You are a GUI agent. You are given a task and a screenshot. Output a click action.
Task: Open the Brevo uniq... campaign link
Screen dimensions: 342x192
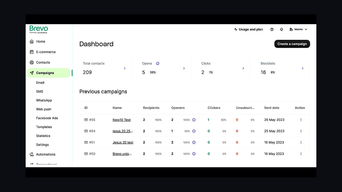122,154
